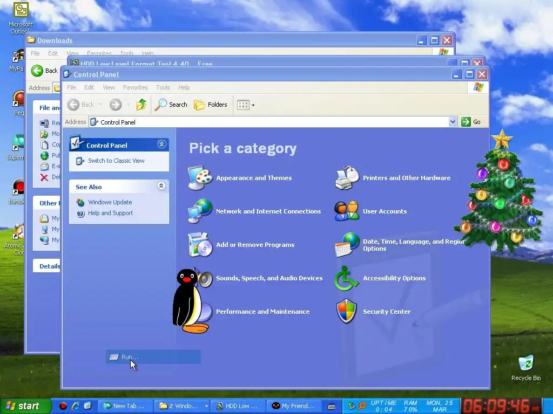Open Security Center shield icon
Screen dimensions: 553x414
tap(347, 312)
